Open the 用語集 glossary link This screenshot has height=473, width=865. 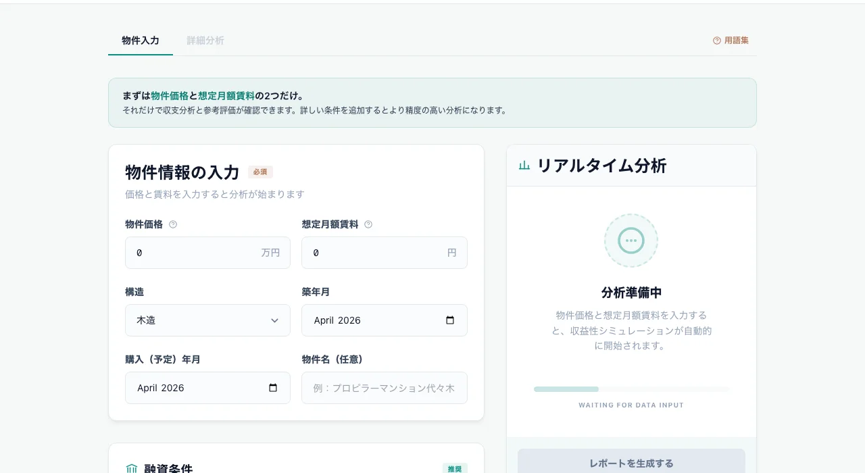click(x=736, y=41)
